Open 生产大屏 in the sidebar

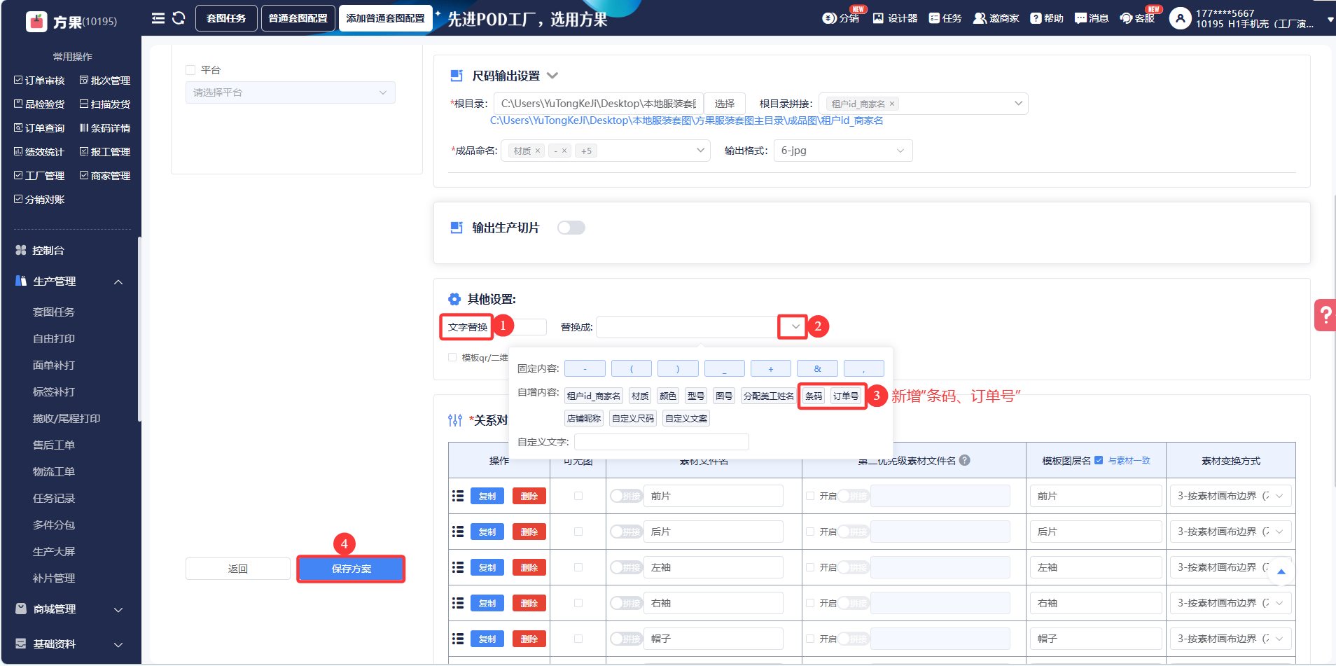(54, 551)
